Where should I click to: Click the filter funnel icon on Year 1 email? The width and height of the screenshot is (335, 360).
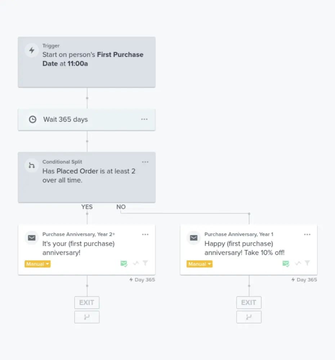point(307,264)
